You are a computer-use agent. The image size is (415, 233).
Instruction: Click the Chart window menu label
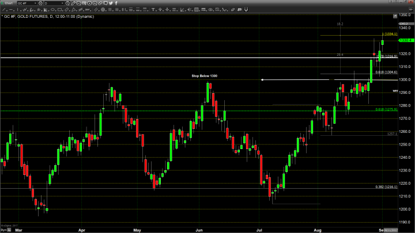click(9, 3)
